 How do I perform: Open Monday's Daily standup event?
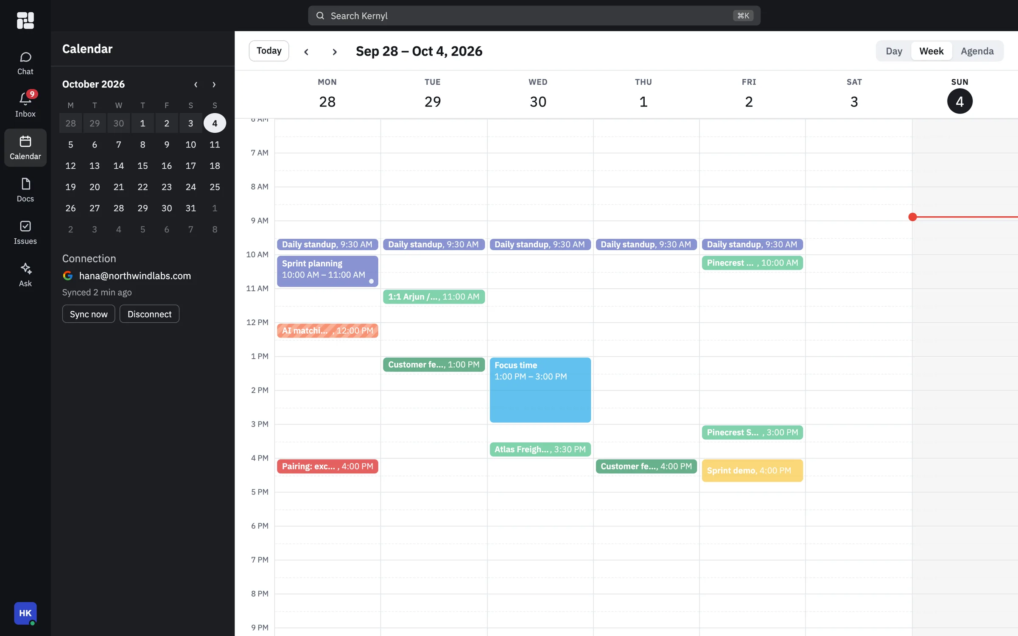pos(327,245)
